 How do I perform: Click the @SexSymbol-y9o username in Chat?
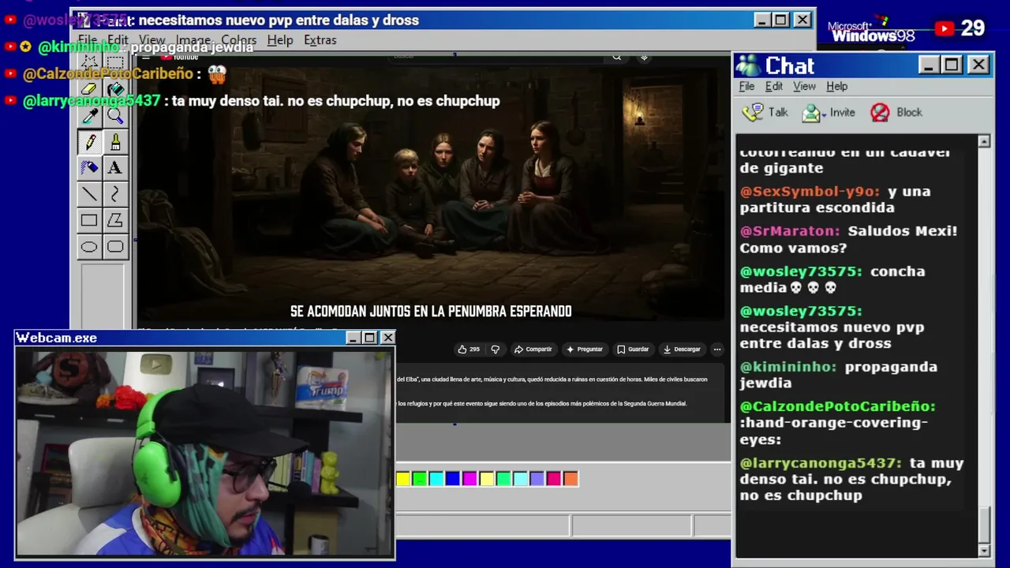810,192
